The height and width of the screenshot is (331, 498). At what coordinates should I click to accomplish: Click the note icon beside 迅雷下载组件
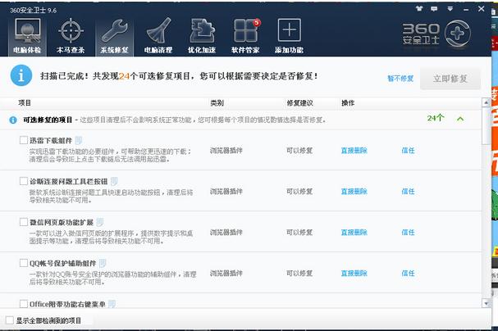(79, 140)
